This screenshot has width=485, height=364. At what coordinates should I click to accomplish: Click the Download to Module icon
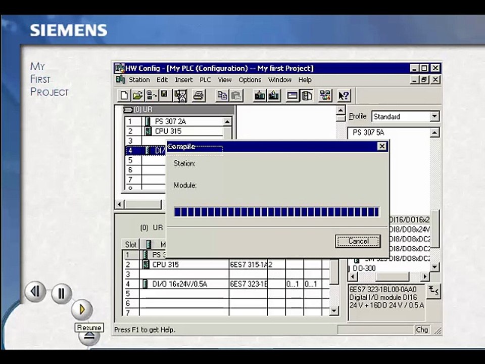click(x=259, y=96)
